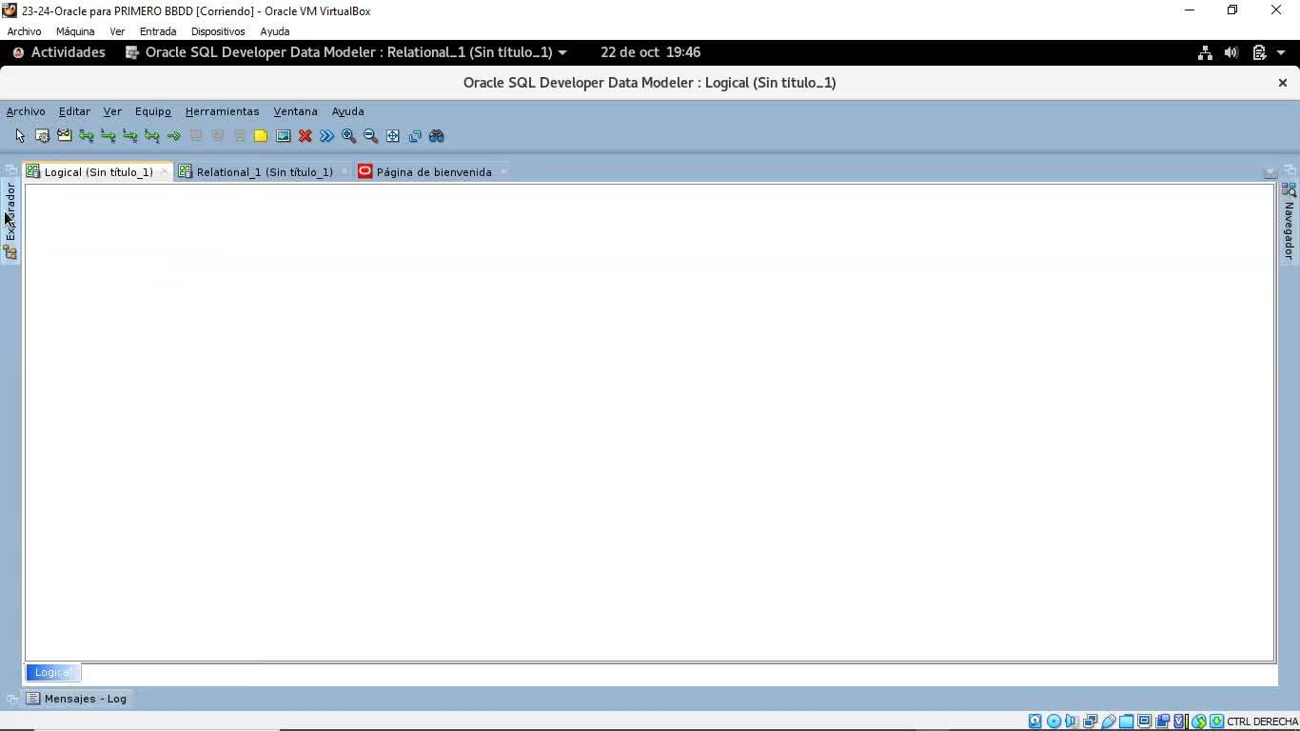The height and width of the screenshot is (731, 1300).
Task: Open the editor tab list dropdown
Action: (x=1270, y=172)
